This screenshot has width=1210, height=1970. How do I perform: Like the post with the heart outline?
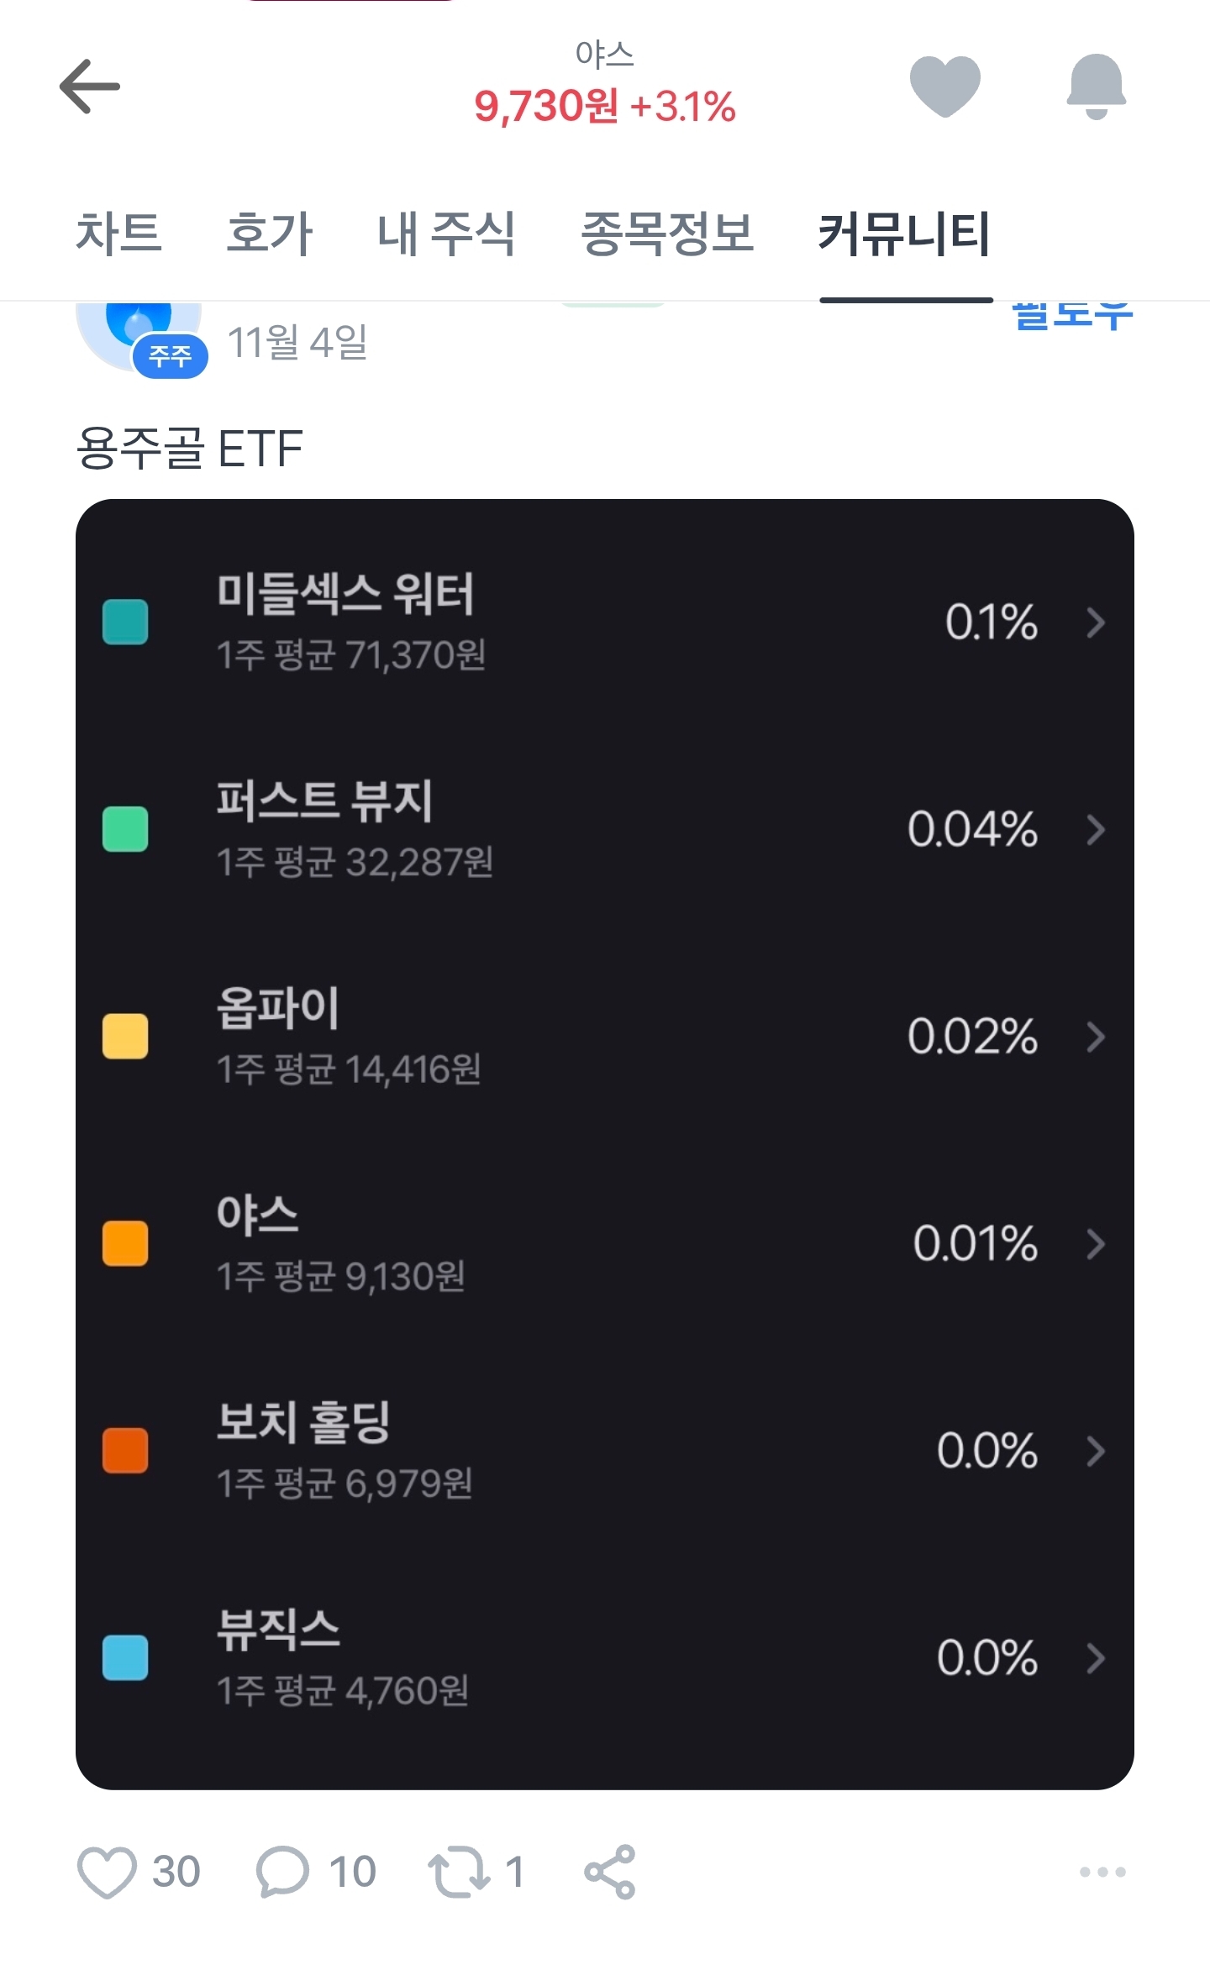(107, 1872)
